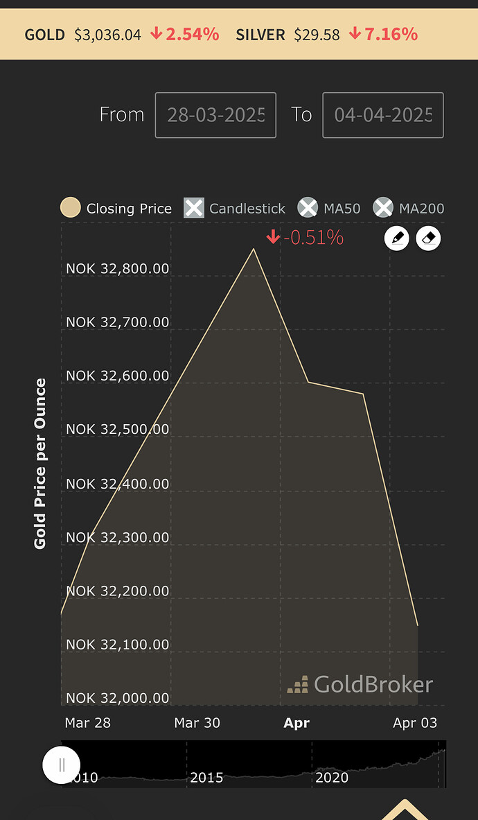
Task: Click the peak point of the price line
Action: coord(254,249)
